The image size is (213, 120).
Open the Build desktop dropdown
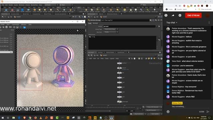[51, 5]
